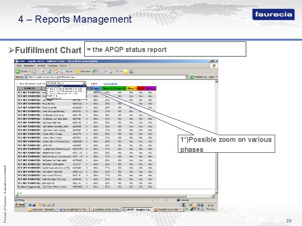Click the red PPAP column header
The image size is (302, 226).
coord(141,88)
